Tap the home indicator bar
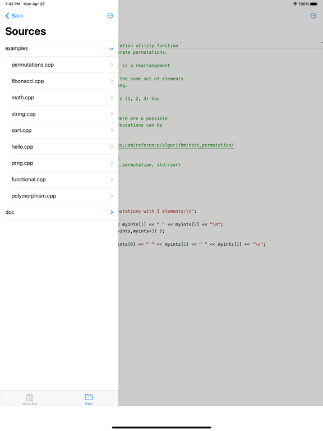323x431 pixels. (161, 428)
